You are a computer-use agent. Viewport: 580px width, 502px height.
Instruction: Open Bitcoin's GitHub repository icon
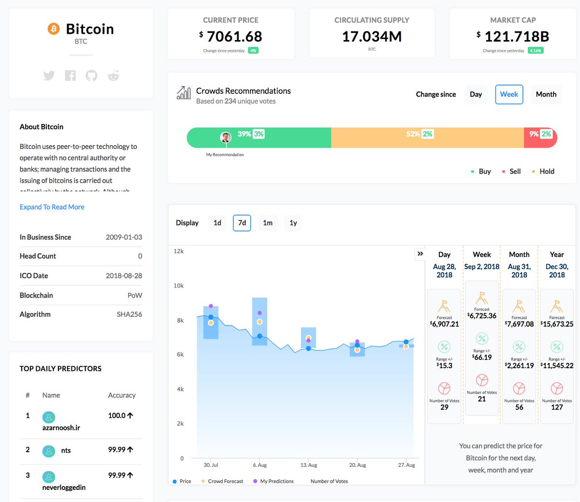tap(91, 75)
